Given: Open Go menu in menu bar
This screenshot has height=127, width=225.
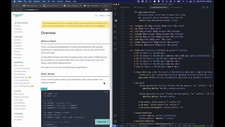Looking at the screenshot, I should (49, 1).
